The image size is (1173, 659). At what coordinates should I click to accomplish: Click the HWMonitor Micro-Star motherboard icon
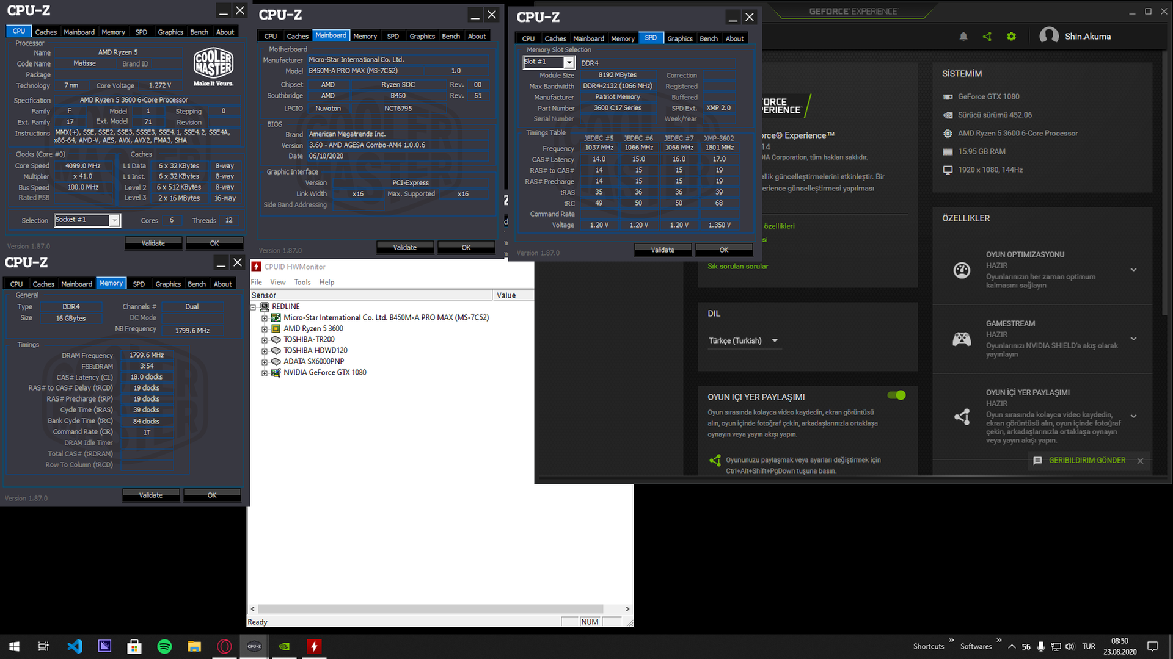pos(276,317)
